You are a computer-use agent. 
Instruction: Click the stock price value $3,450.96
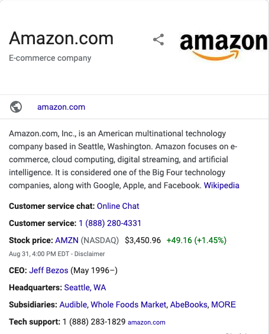142,240
